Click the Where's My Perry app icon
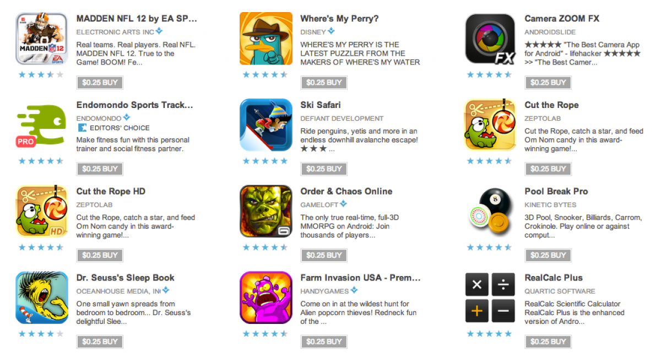661x357 pixels. pos(266,39)
